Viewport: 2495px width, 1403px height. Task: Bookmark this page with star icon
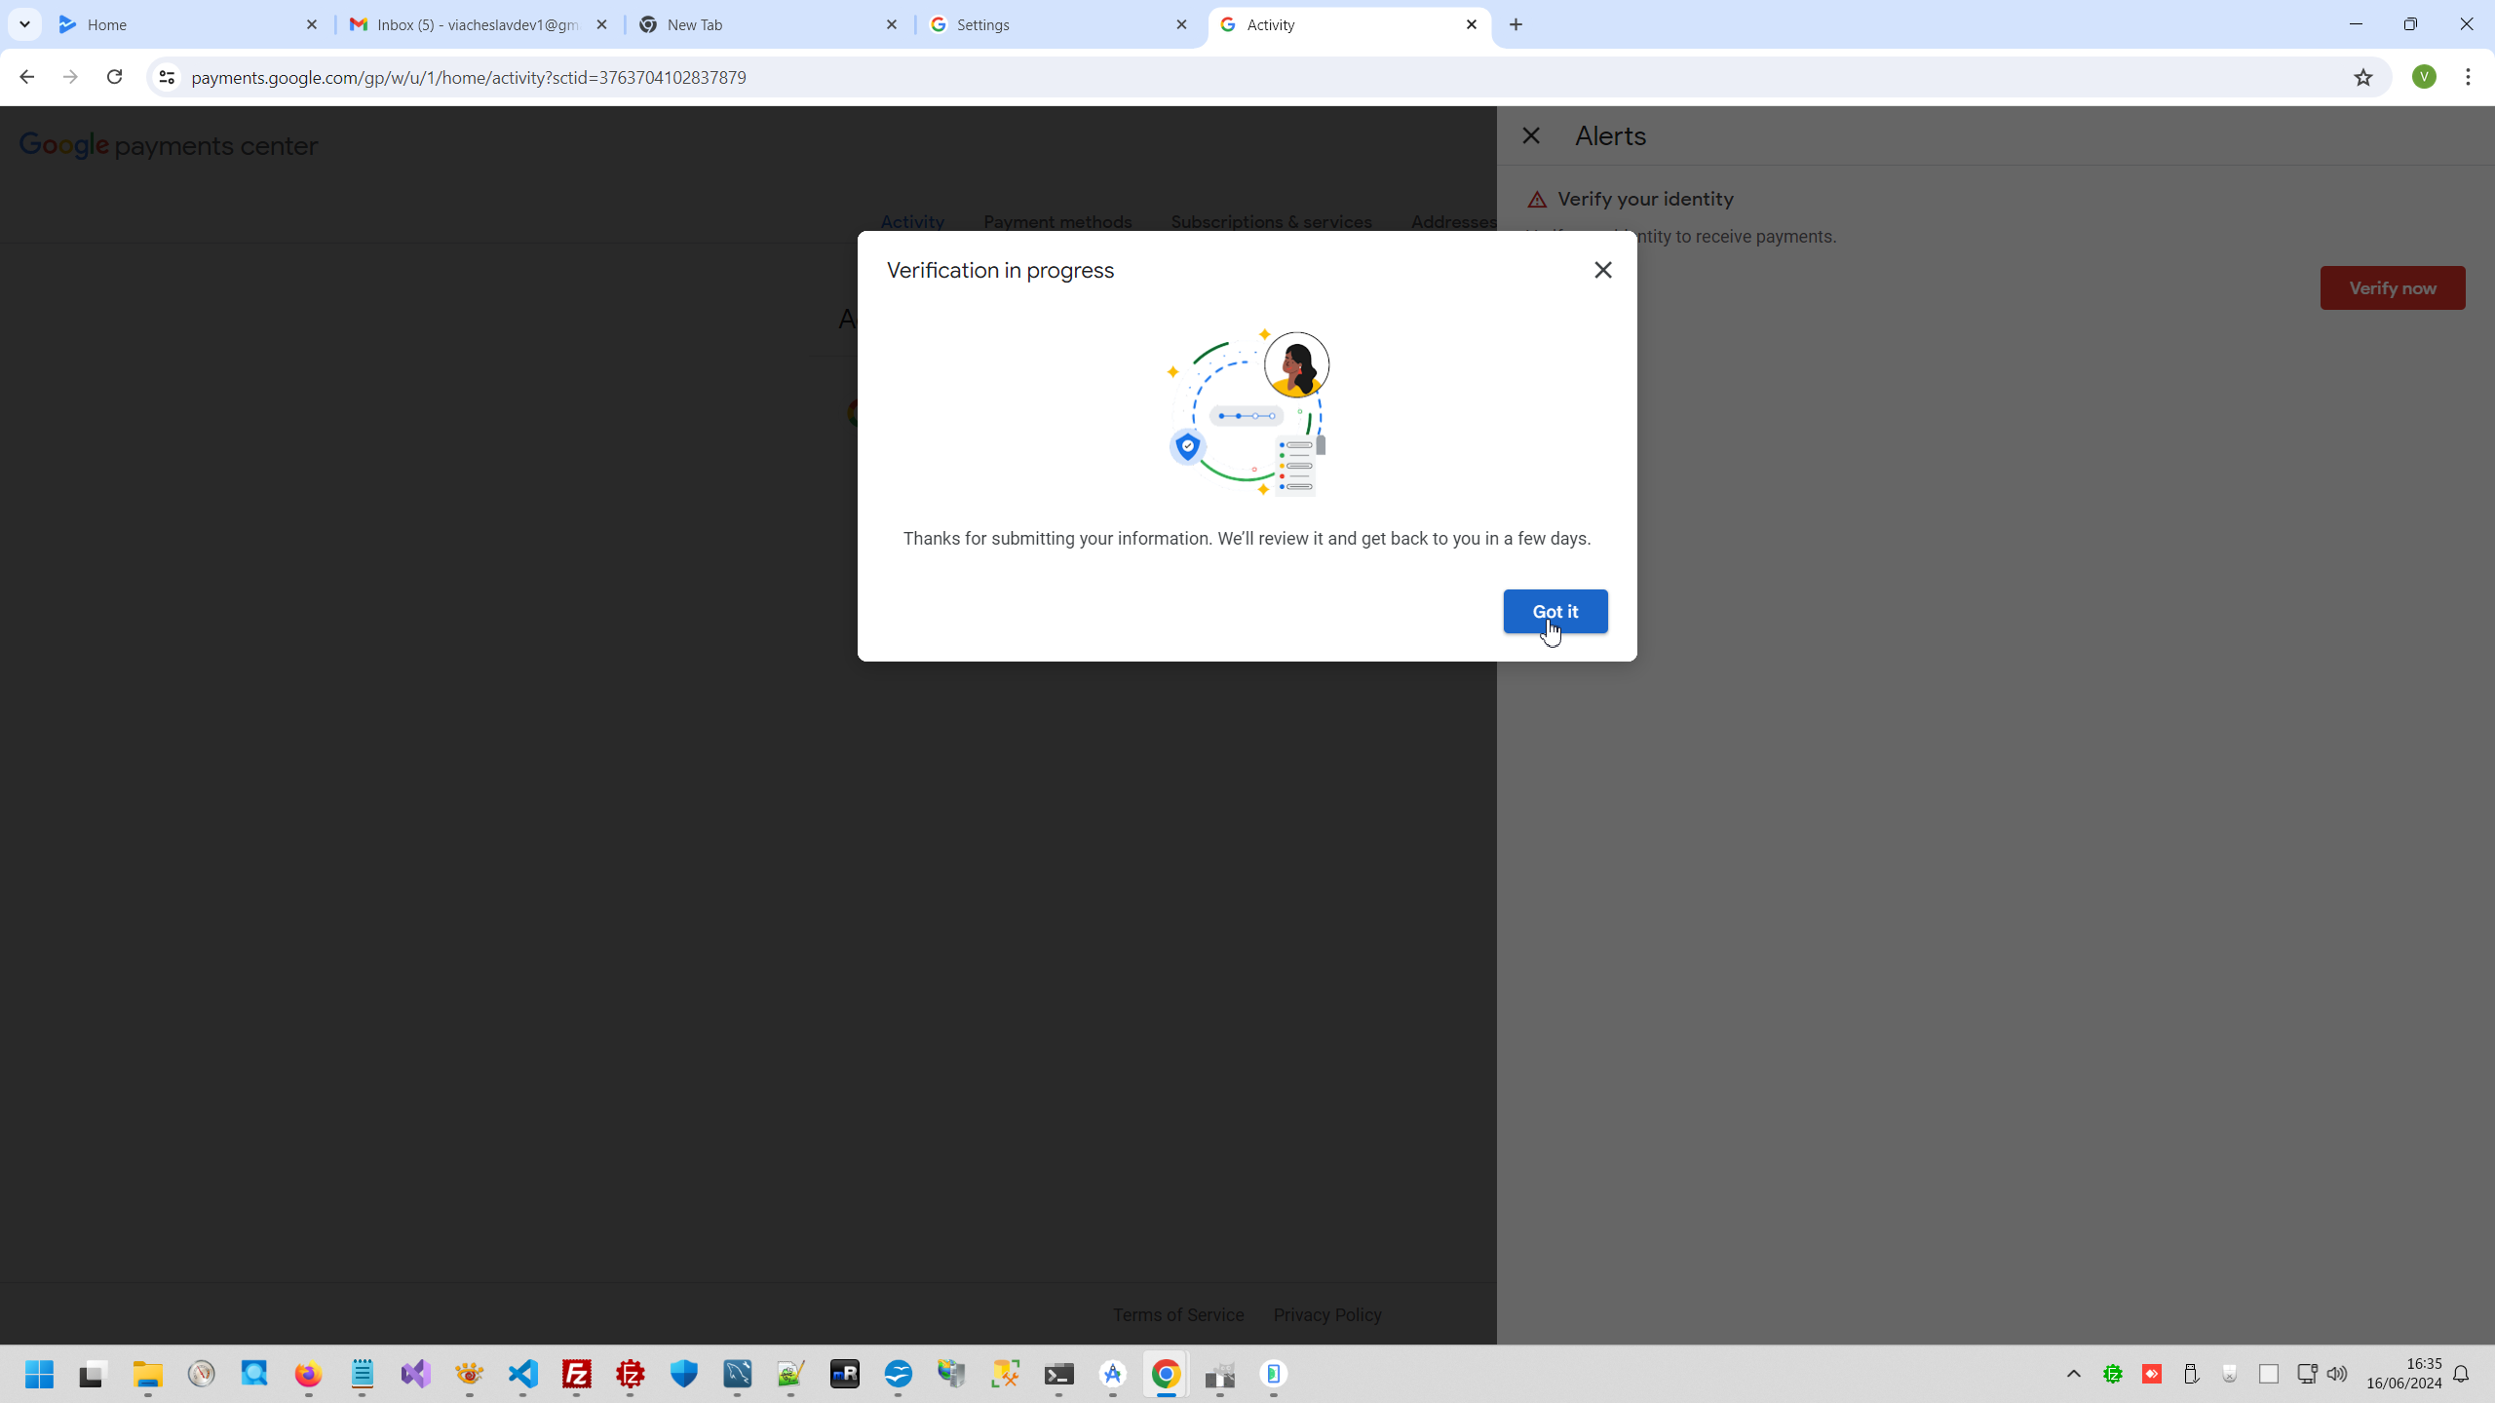coord(2362,77)
